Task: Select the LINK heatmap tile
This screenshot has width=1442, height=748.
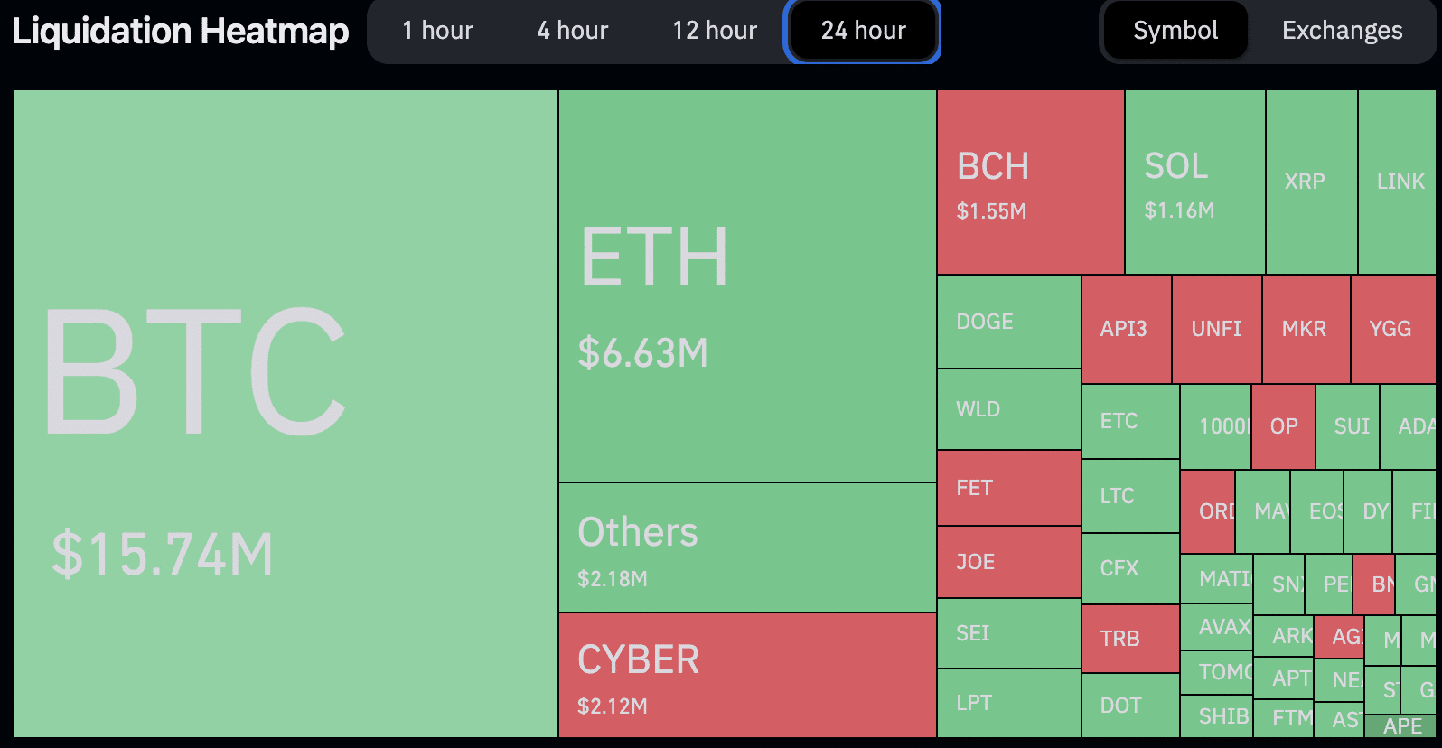Action: (1398, 182)
